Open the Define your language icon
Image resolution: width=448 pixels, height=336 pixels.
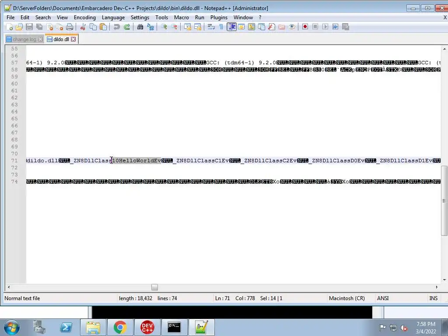coord(241,27)
